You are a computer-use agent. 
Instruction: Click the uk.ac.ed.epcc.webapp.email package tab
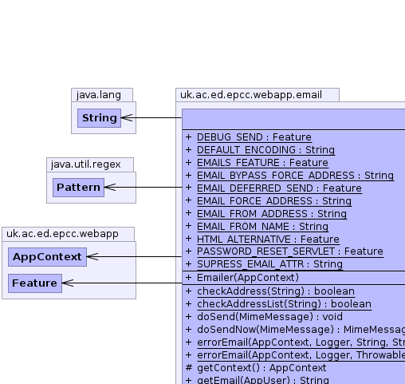click(x=258, y=95)
